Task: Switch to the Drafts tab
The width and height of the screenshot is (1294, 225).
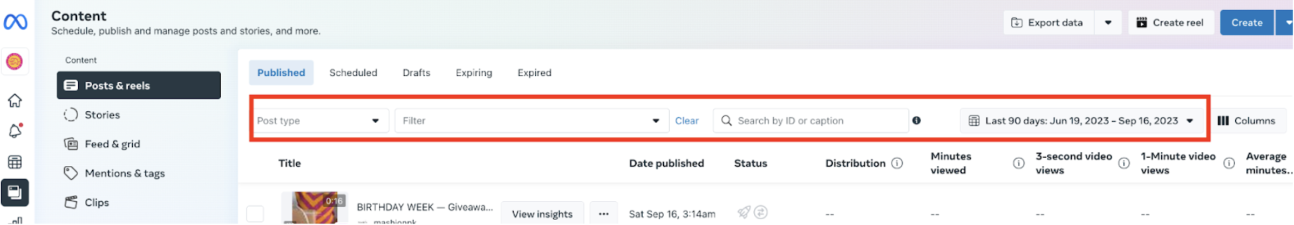Action: coord(416,73)
